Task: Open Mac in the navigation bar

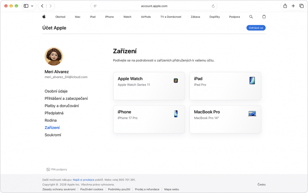Action: pyautogui.click(x=77, y=17)
